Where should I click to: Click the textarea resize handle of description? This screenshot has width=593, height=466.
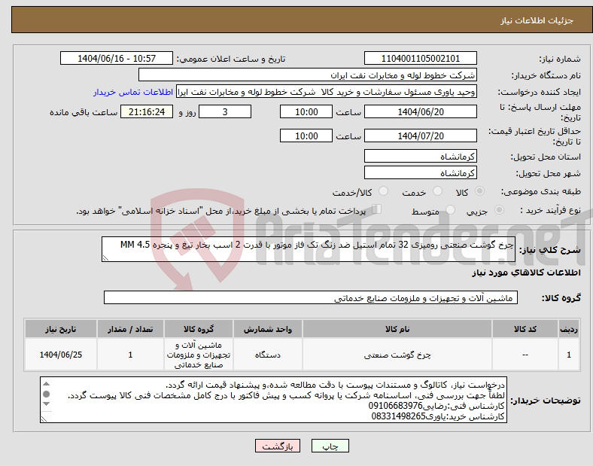[105, 258]
